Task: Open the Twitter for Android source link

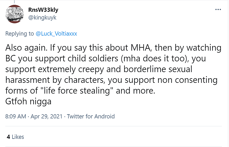Action: 91,116
